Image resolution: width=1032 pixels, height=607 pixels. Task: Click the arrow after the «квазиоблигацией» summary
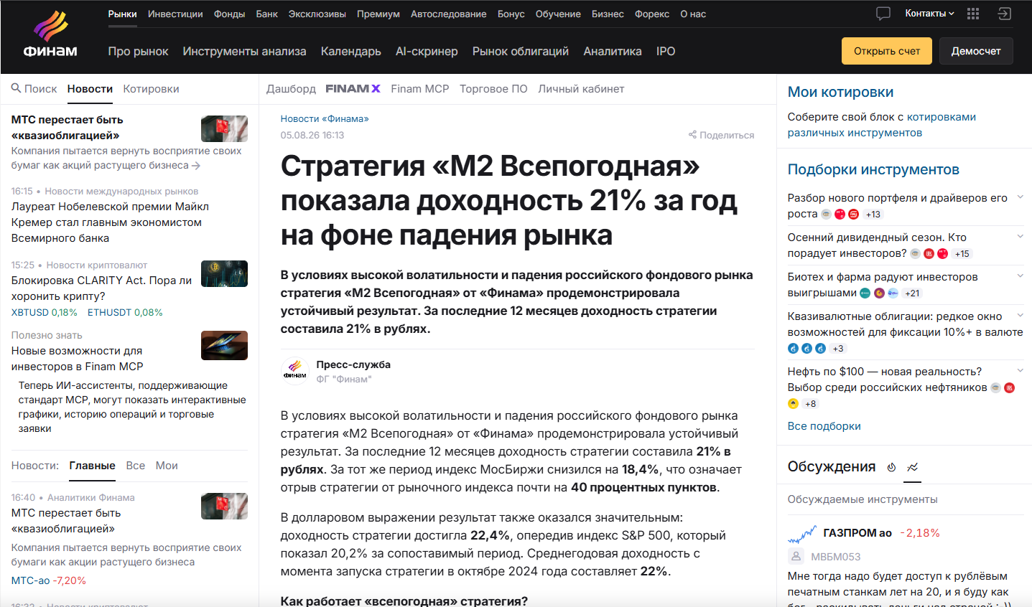point(196,166)
